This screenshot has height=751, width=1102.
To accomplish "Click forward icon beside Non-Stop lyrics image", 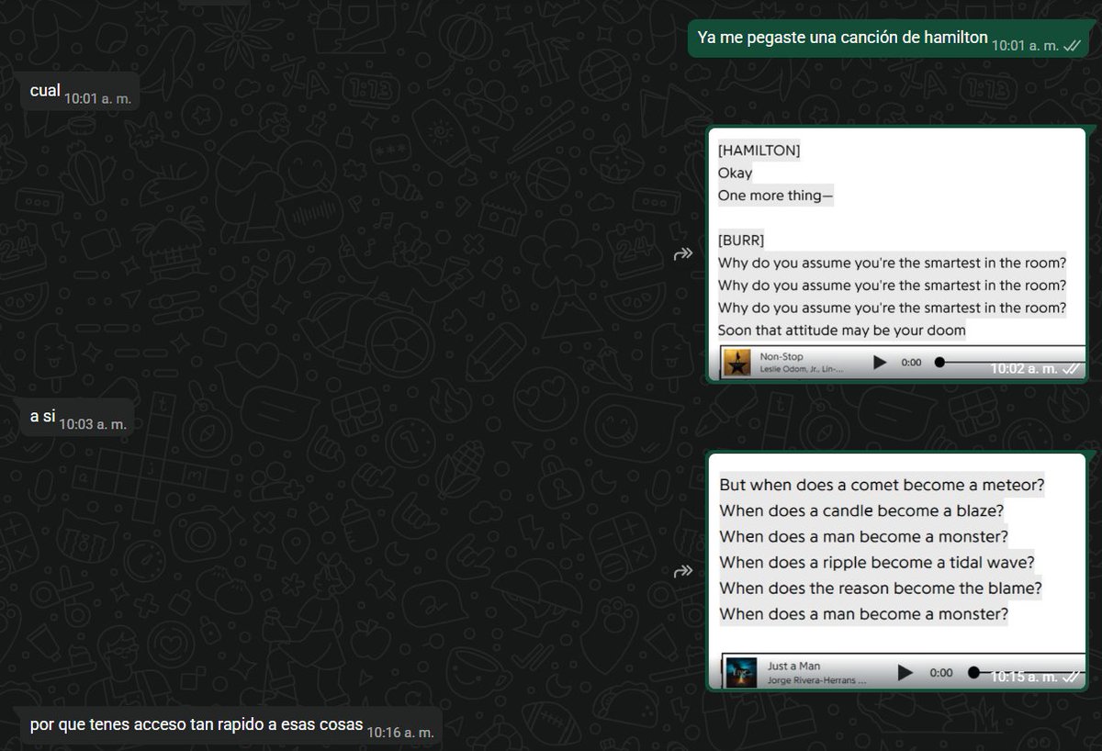I will click(682, 254).
